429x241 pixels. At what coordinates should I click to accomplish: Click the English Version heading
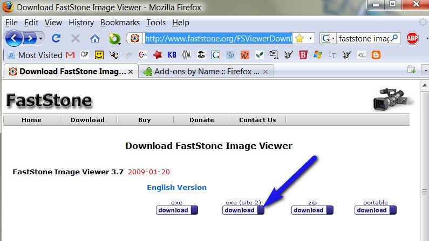[177, 188]
